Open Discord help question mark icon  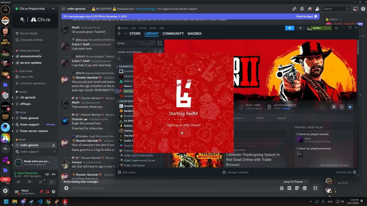point(363,9)
